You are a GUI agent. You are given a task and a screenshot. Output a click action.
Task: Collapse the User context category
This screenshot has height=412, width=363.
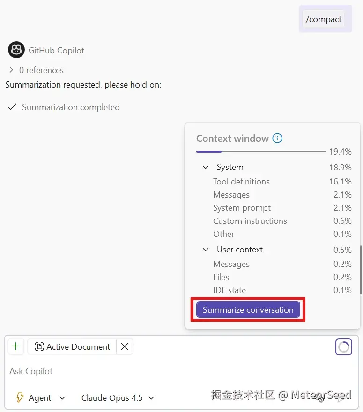(x=206, y=250)
